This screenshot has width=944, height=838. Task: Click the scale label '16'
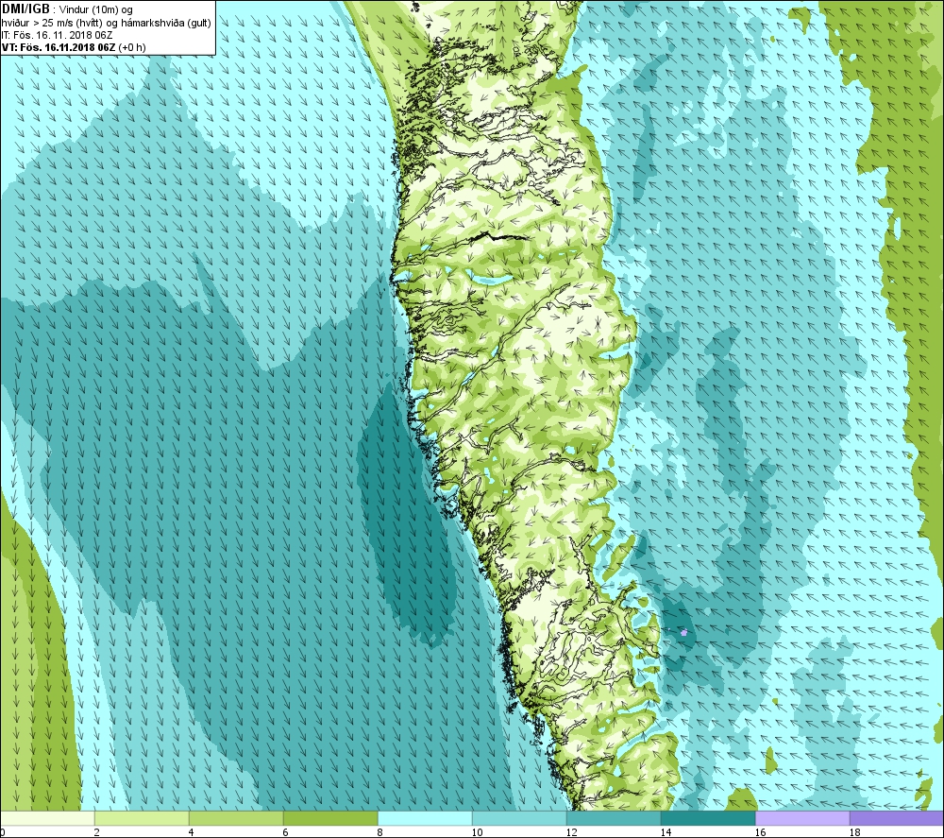click(761, 832)
